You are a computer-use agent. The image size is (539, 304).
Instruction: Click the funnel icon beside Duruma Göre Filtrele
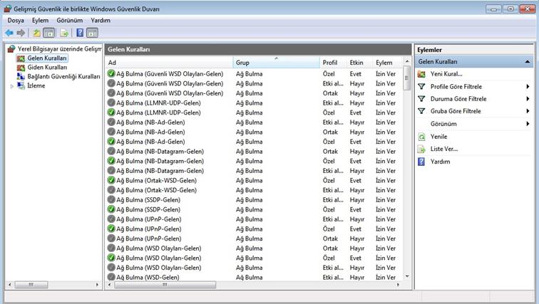pos(421,99)
